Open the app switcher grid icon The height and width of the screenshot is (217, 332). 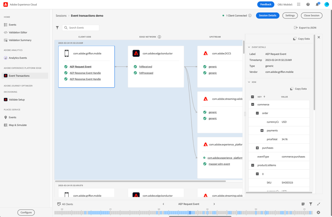pyautogui.click(x=298, y=4)
